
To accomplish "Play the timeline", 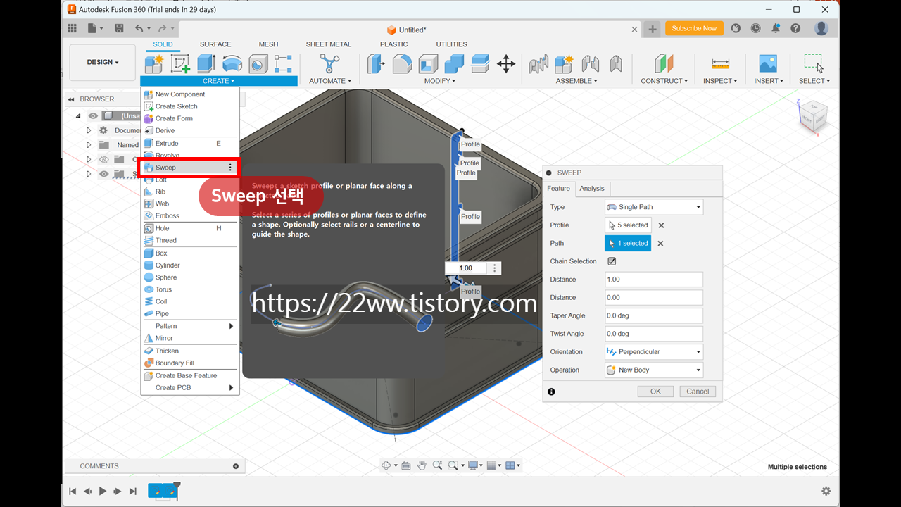I will [103, 491].
